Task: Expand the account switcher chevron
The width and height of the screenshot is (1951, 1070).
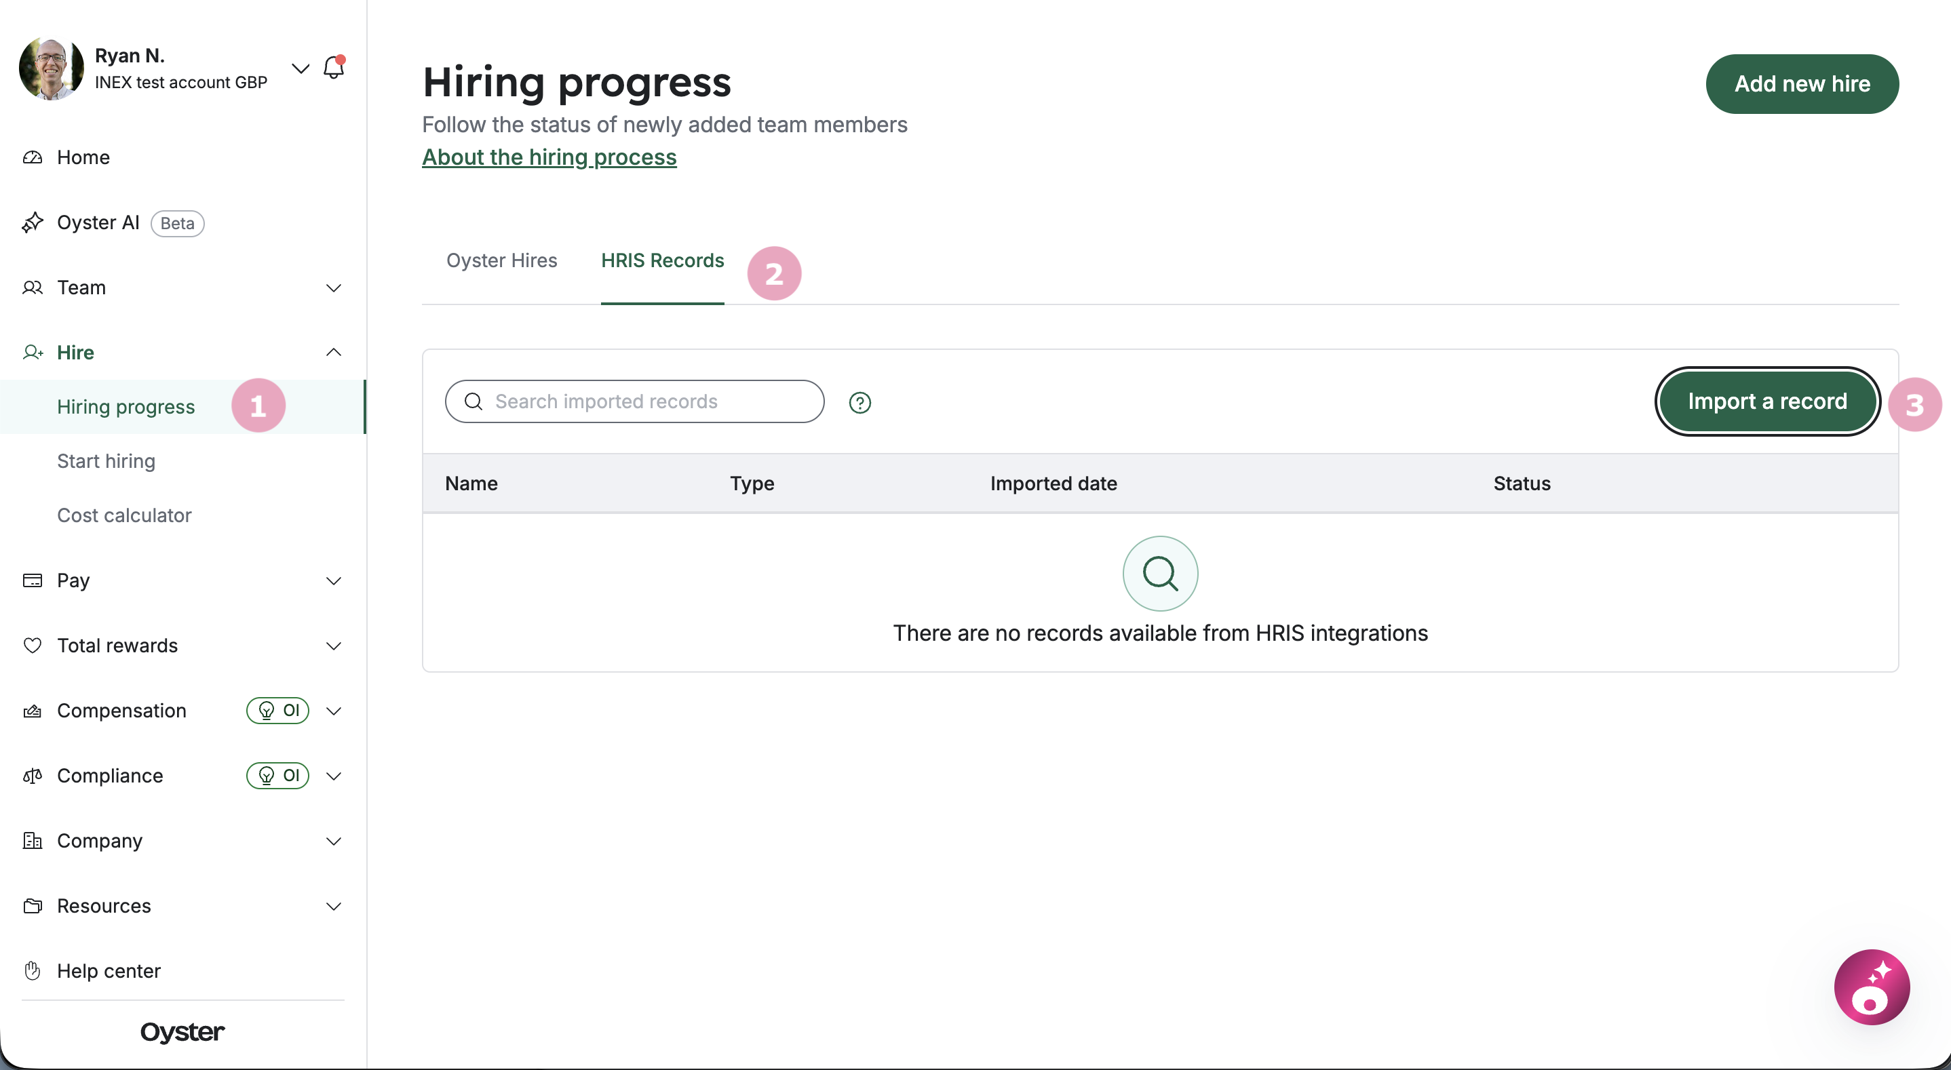Action: pyautogui.click(x=300, y=69)
